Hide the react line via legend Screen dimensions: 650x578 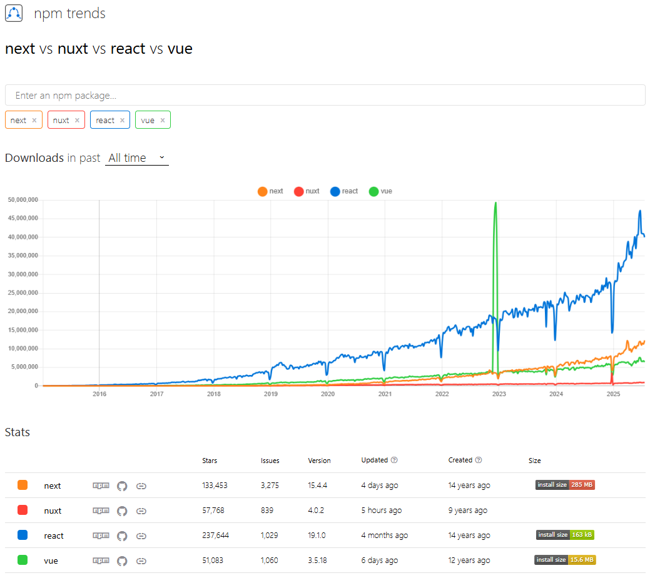point(344,191)
